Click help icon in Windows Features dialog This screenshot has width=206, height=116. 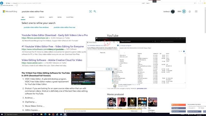[118, 45]
